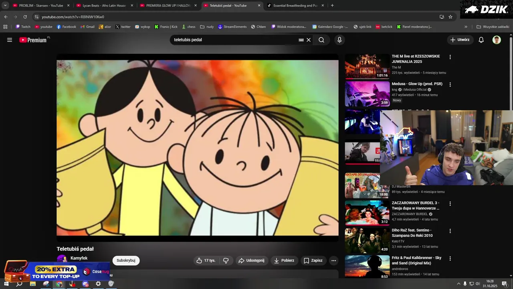Open the notifications bell

click(x=481, y=40)
